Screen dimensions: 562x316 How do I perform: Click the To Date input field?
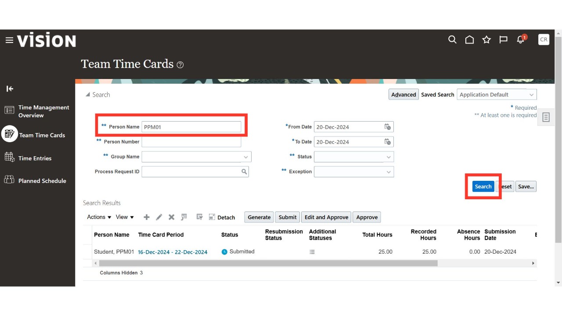(x=353, y=142)
